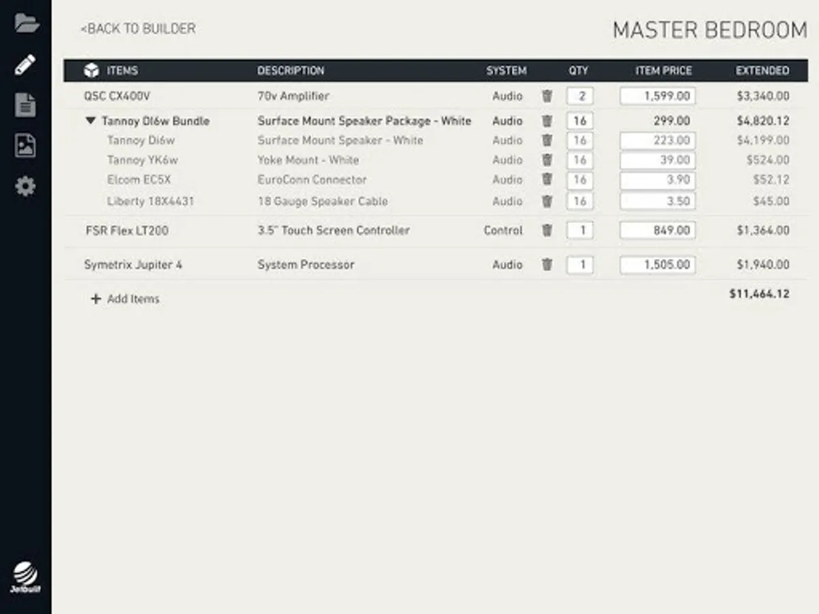819x614 pixels.
Task: Edit the quantity field for Tannoy Di6w Bundle
Action: click(x=579, y=121)
